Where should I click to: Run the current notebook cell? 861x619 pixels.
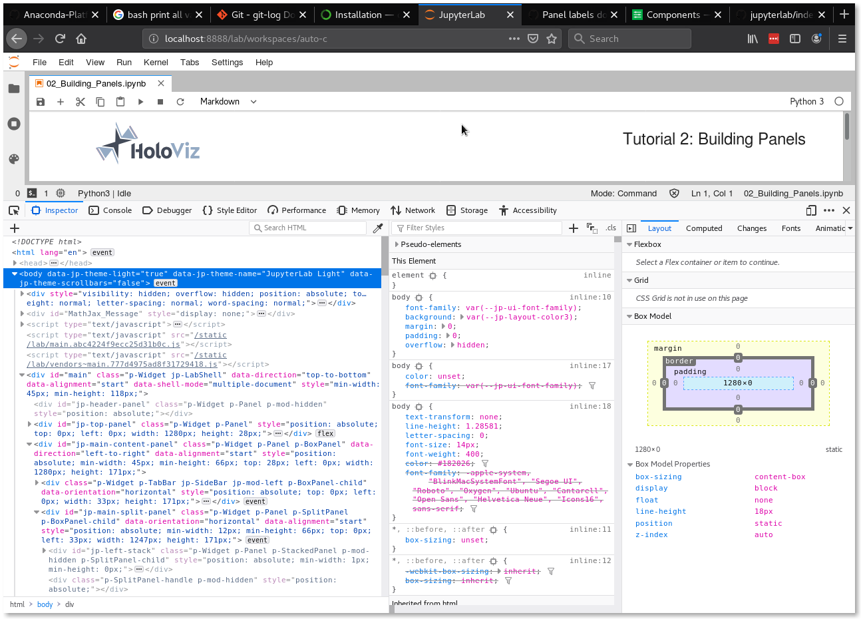140,101
